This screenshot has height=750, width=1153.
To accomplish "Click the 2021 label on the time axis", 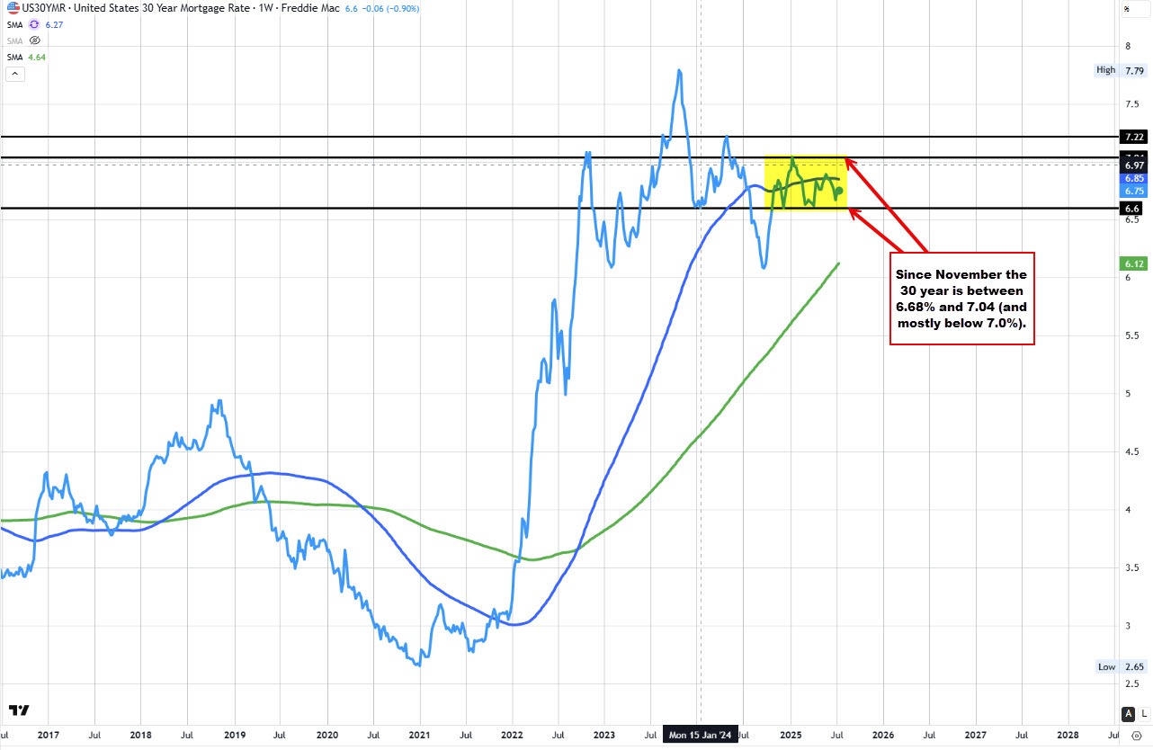I will [x=421, y=735].
